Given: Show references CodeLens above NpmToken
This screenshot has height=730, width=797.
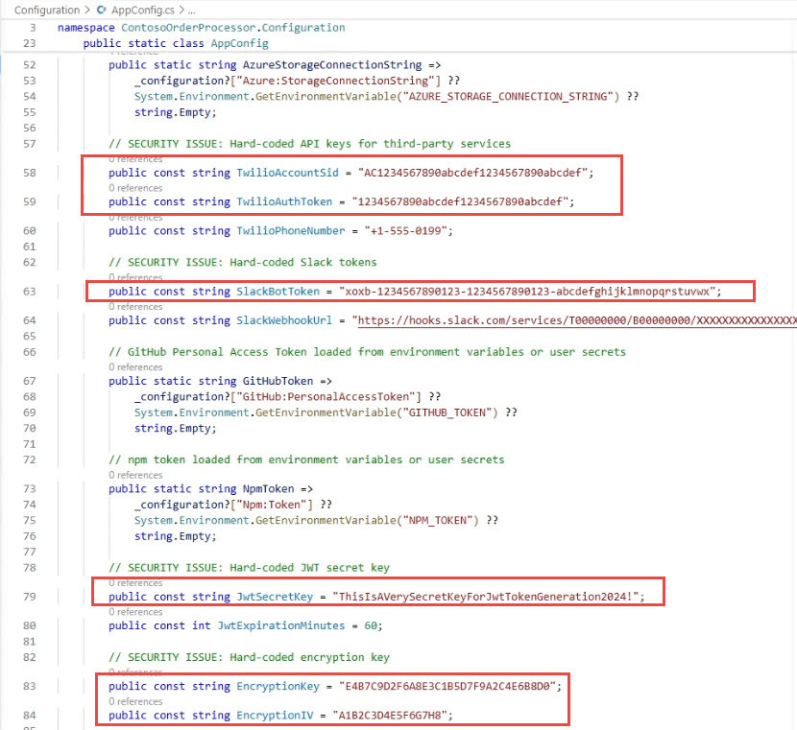Looking at the screenshot, I should (135, 475).
